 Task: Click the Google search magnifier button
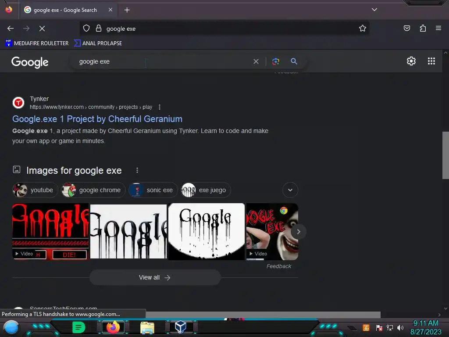(294, 61)
